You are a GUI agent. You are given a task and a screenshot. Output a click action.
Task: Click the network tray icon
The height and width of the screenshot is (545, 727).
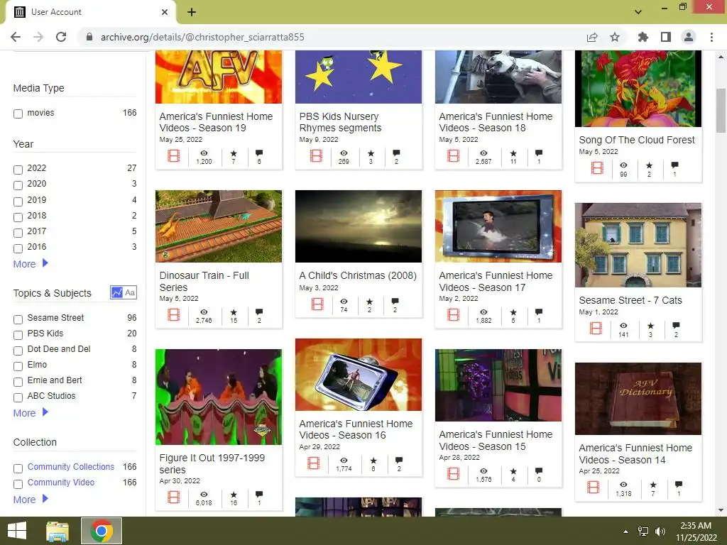(643, 532)
